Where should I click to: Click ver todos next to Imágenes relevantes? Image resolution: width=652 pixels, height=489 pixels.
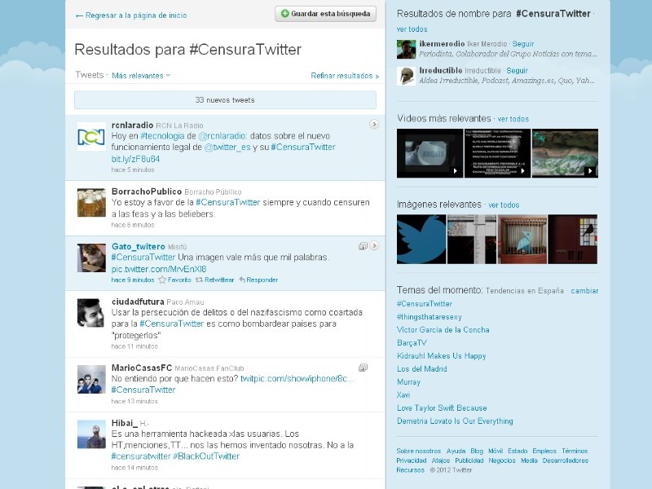504,205
